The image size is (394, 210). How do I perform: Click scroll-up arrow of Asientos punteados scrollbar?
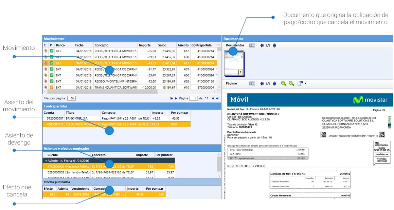coord(219,155)
